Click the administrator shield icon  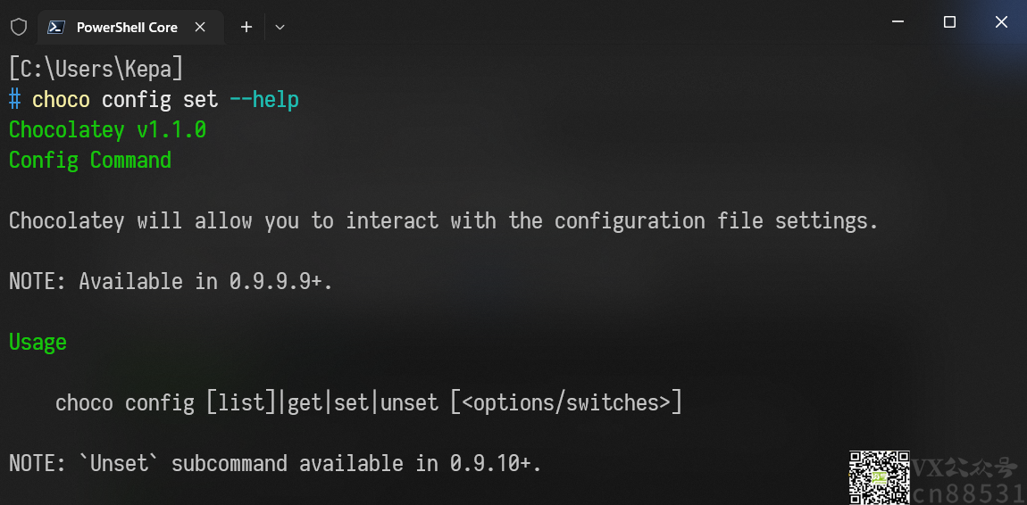click(x=19, y=27)
